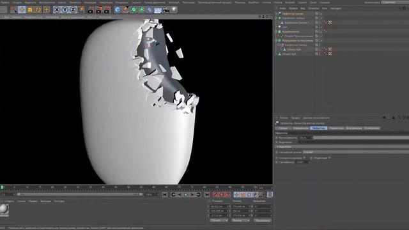Image resolution: width=409 pixels, height=230 pixels.
Task: Play the animation forwards
Action: tap(186, 195)
